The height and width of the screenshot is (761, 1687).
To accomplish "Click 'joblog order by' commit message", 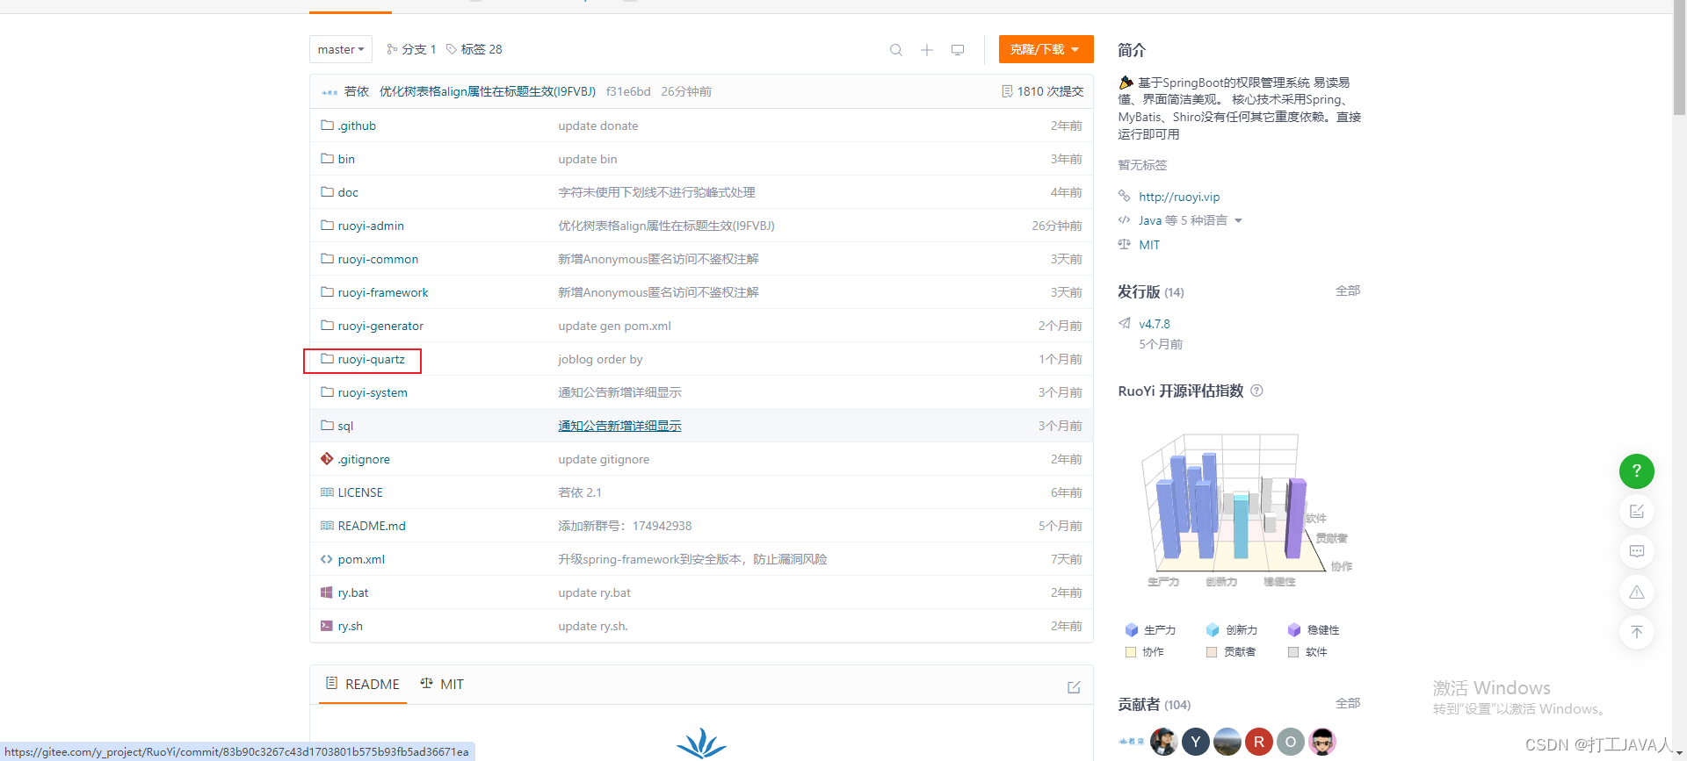I will pyautogui.click(x=600, y=359).
